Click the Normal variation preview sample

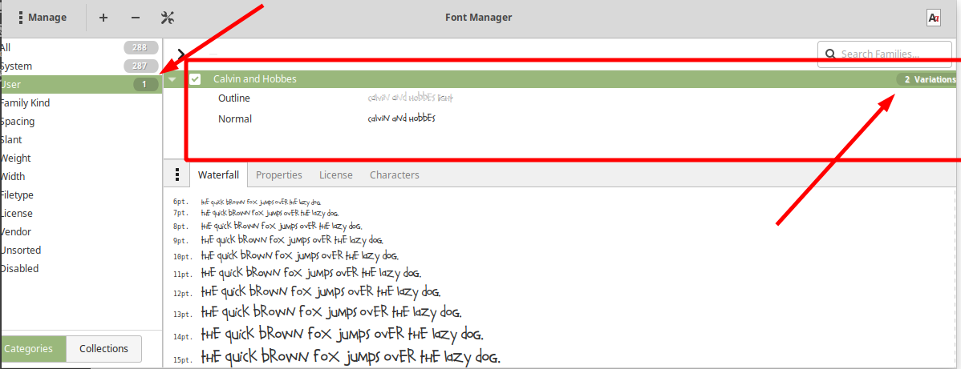pyautogui.click(x=401, y=118)
